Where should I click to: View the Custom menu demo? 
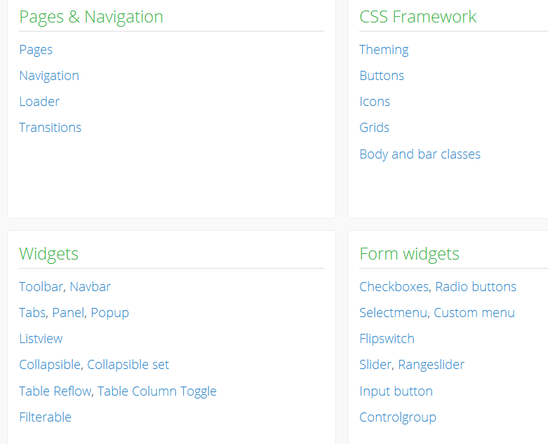474,313
